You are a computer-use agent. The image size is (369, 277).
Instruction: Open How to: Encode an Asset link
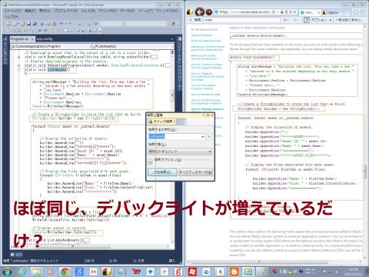(206, 95)
